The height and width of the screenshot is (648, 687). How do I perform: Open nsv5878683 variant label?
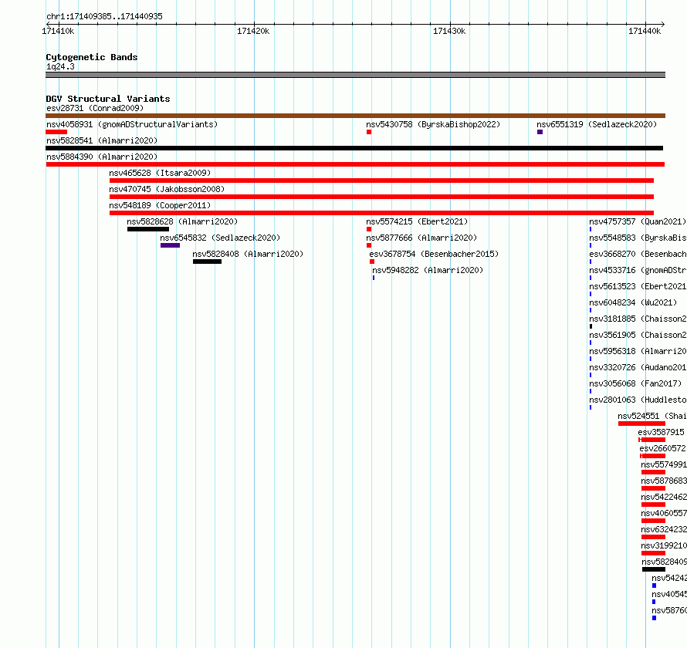point(664,481)
